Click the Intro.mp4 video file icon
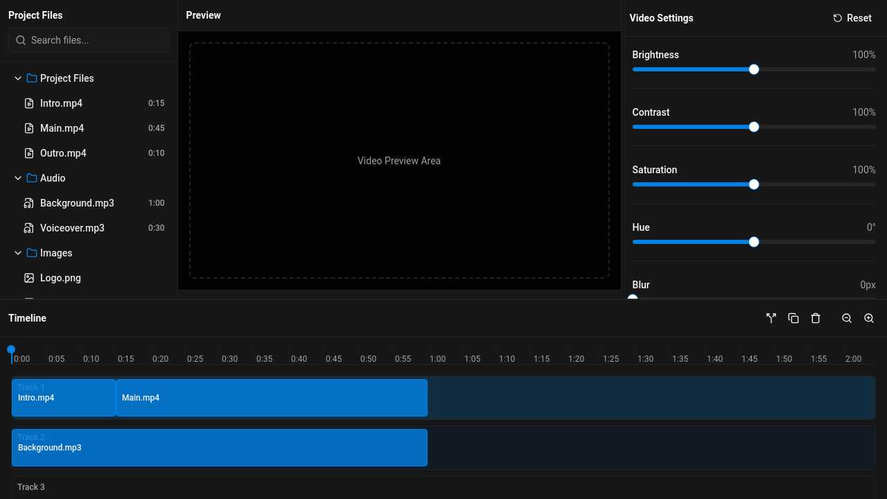Screen dimensions: 887x499 (x=29, y=103)
